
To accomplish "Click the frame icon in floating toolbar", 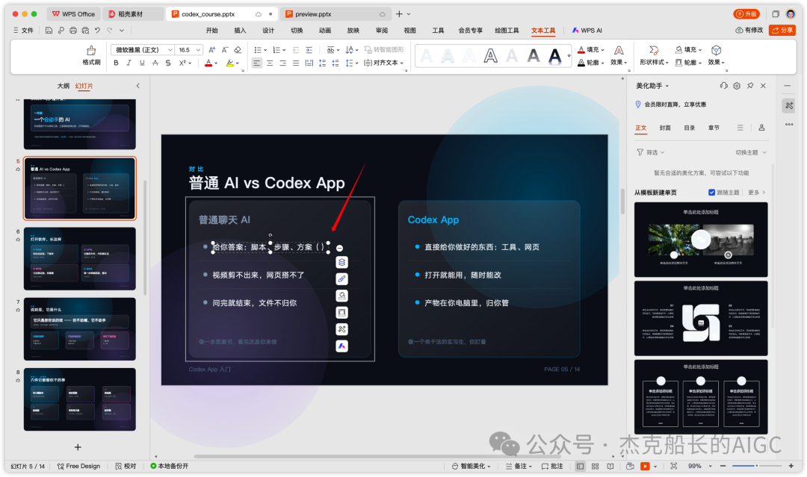I will 341,313.
